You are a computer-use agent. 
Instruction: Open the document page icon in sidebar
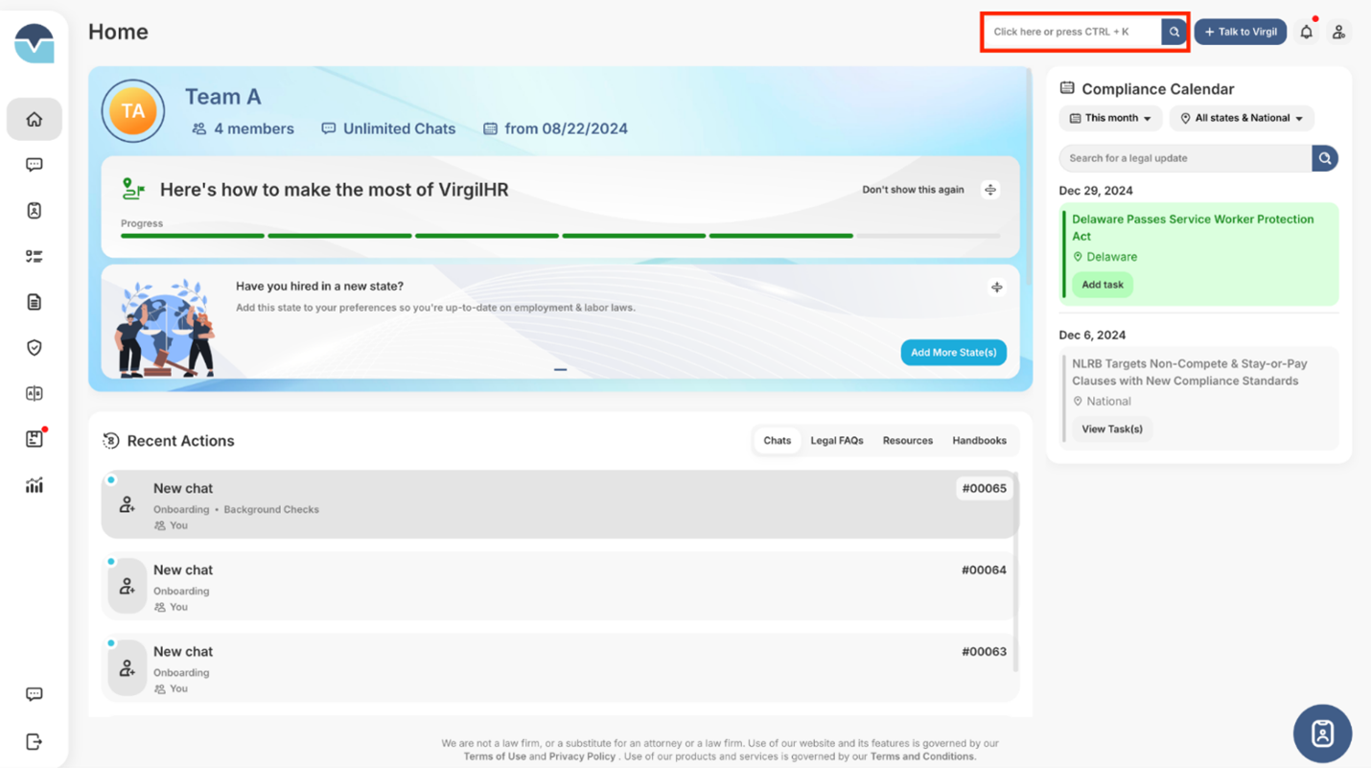[x=35, y=302]
